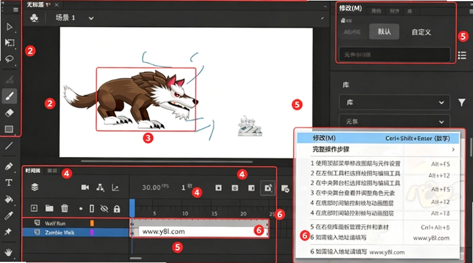
Task: Select the Eyedropper tool
Action: pyautogui.click(x=9, y=215)
